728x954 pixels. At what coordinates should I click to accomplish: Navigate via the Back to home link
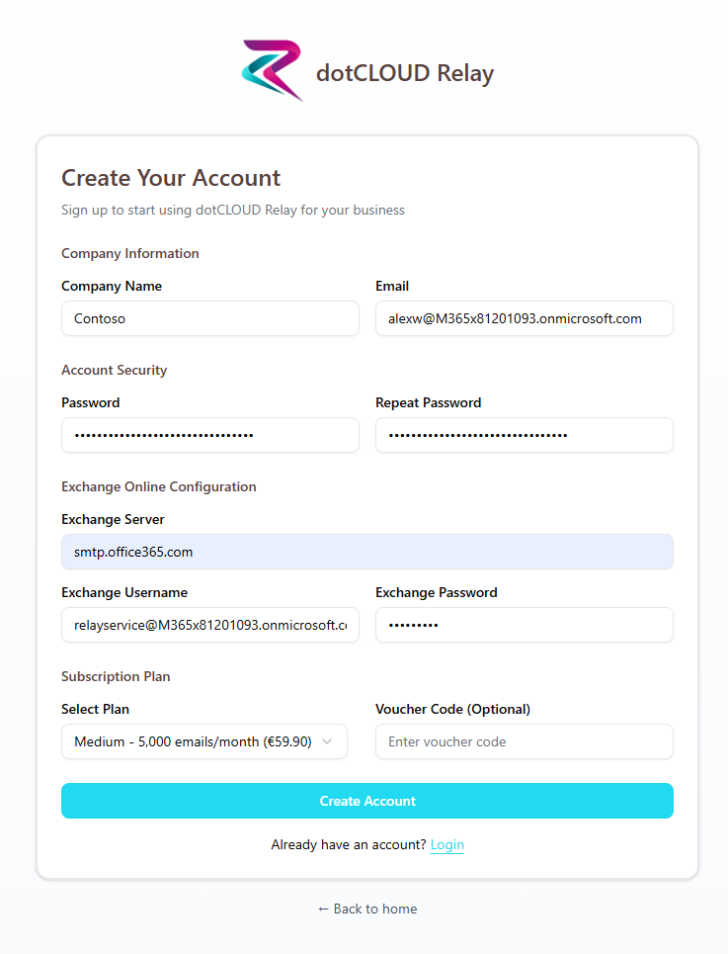coord(366,909)
